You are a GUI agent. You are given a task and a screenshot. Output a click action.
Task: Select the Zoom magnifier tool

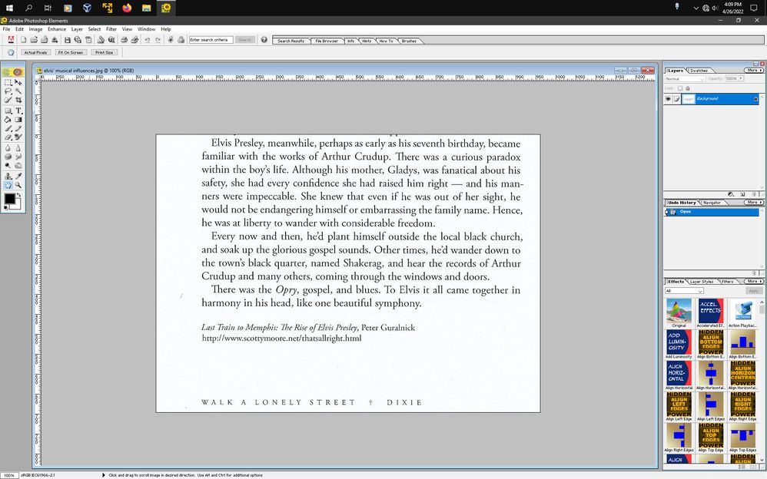point(18,185)
